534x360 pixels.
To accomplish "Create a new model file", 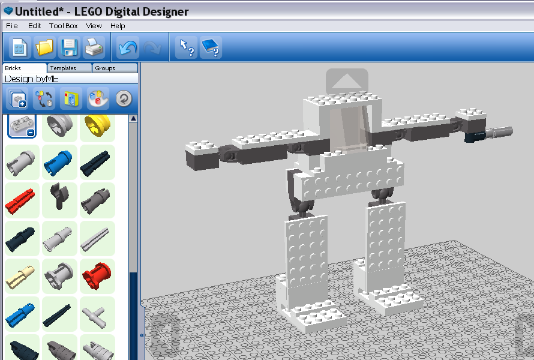I will coord(19,47).
